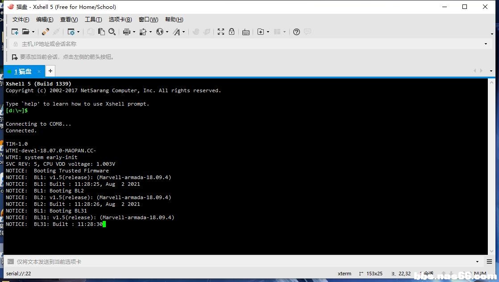Click the xterm status bar entry
Viewport: 499px width, 282px height.
(x=344, y=274)
